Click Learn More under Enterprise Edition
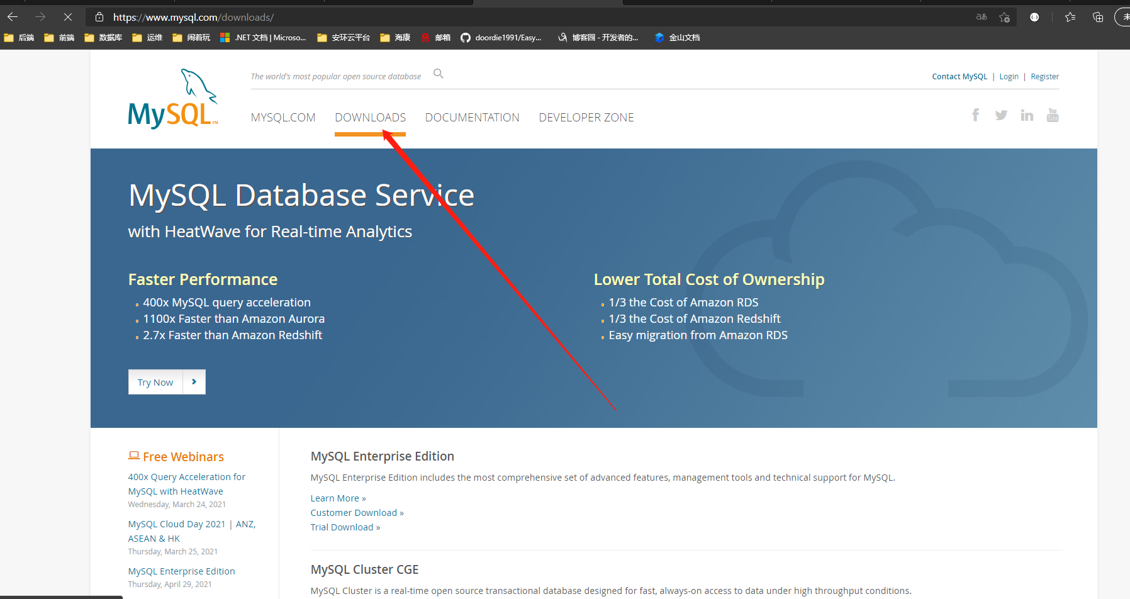 [x=338, y=498]
